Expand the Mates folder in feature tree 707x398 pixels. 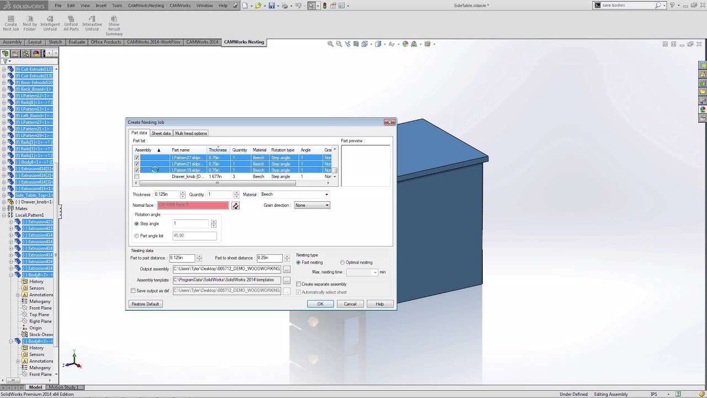click(x=4, y=208)
